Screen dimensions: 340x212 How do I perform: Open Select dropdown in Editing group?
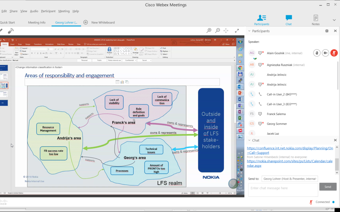pos(164,54)
